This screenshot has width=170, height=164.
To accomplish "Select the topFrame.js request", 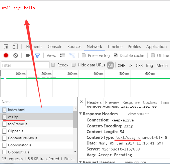I will pos(37,124).
